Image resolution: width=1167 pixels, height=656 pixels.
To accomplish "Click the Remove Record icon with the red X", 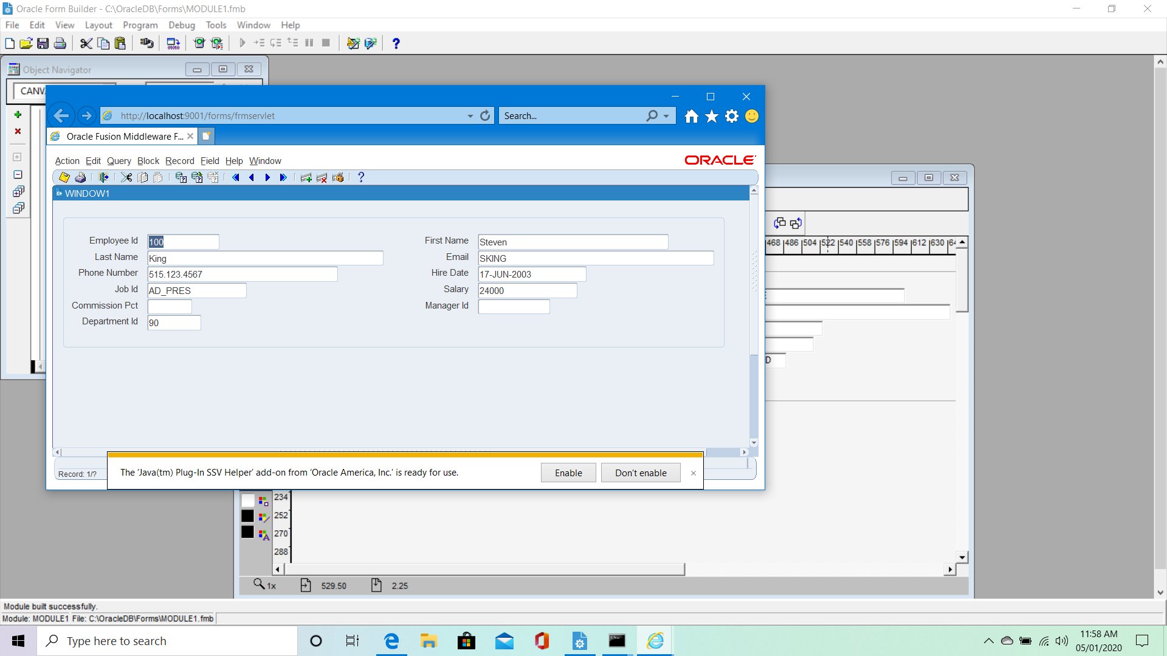I will coord(322,177).
